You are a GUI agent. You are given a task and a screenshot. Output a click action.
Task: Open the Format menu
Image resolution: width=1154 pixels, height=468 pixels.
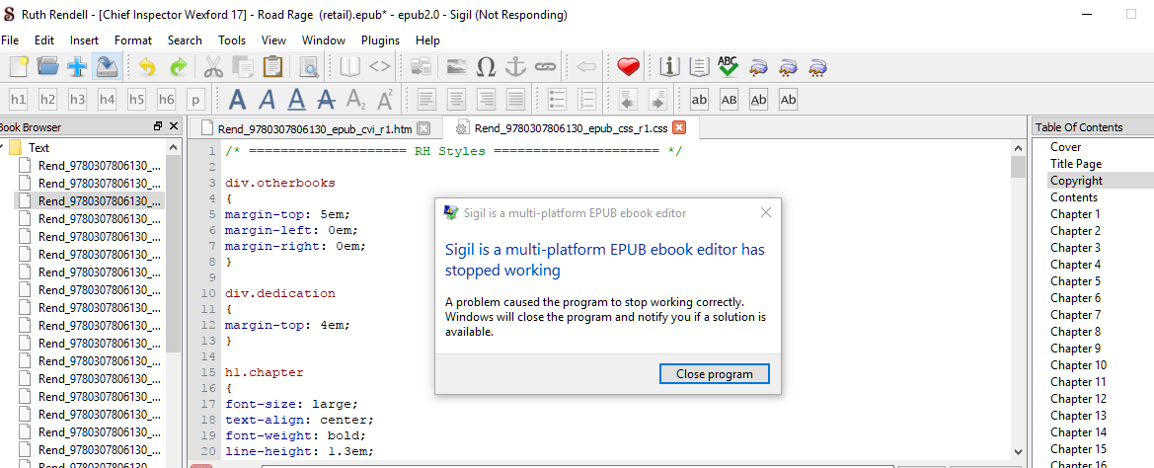133,40
